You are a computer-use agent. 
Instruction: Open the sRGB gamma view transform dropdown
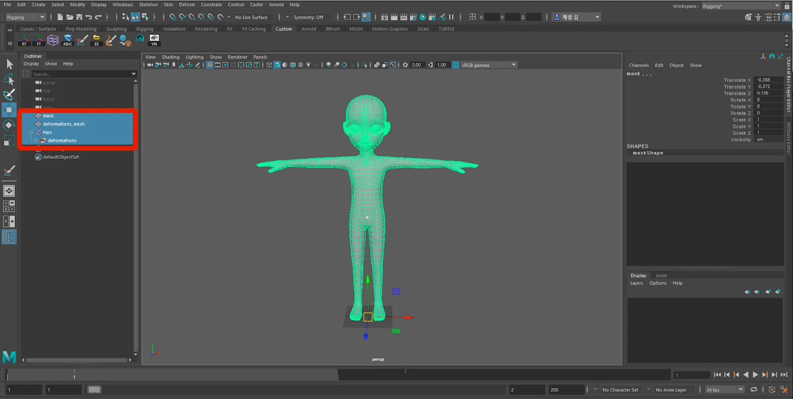tap(489, 65)
